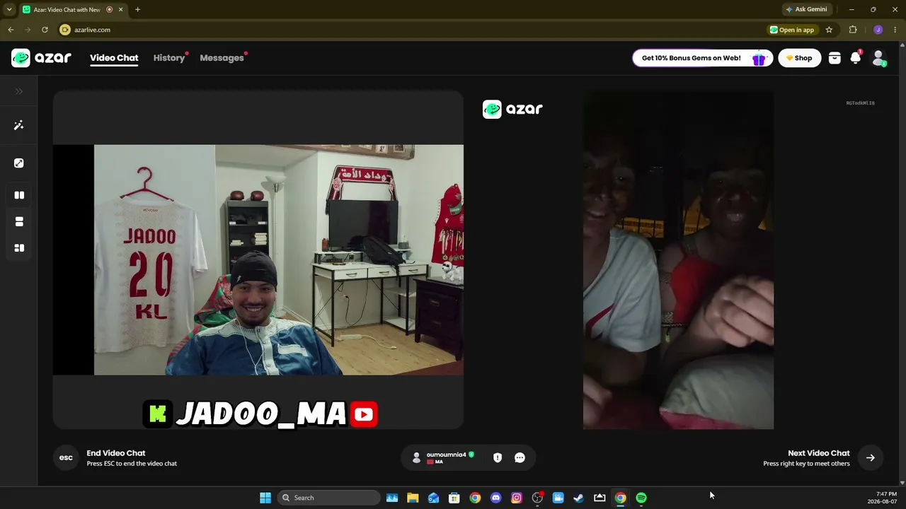Click the ESC end chat button

click(66, 457)
